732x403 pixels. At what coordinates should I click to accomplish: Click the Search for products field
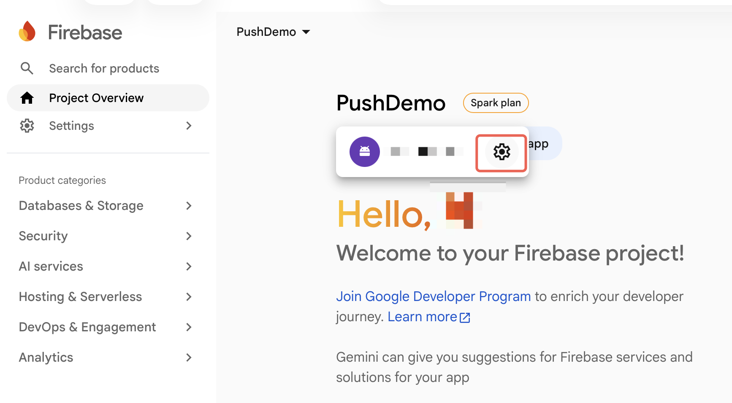tap(104, 68)
